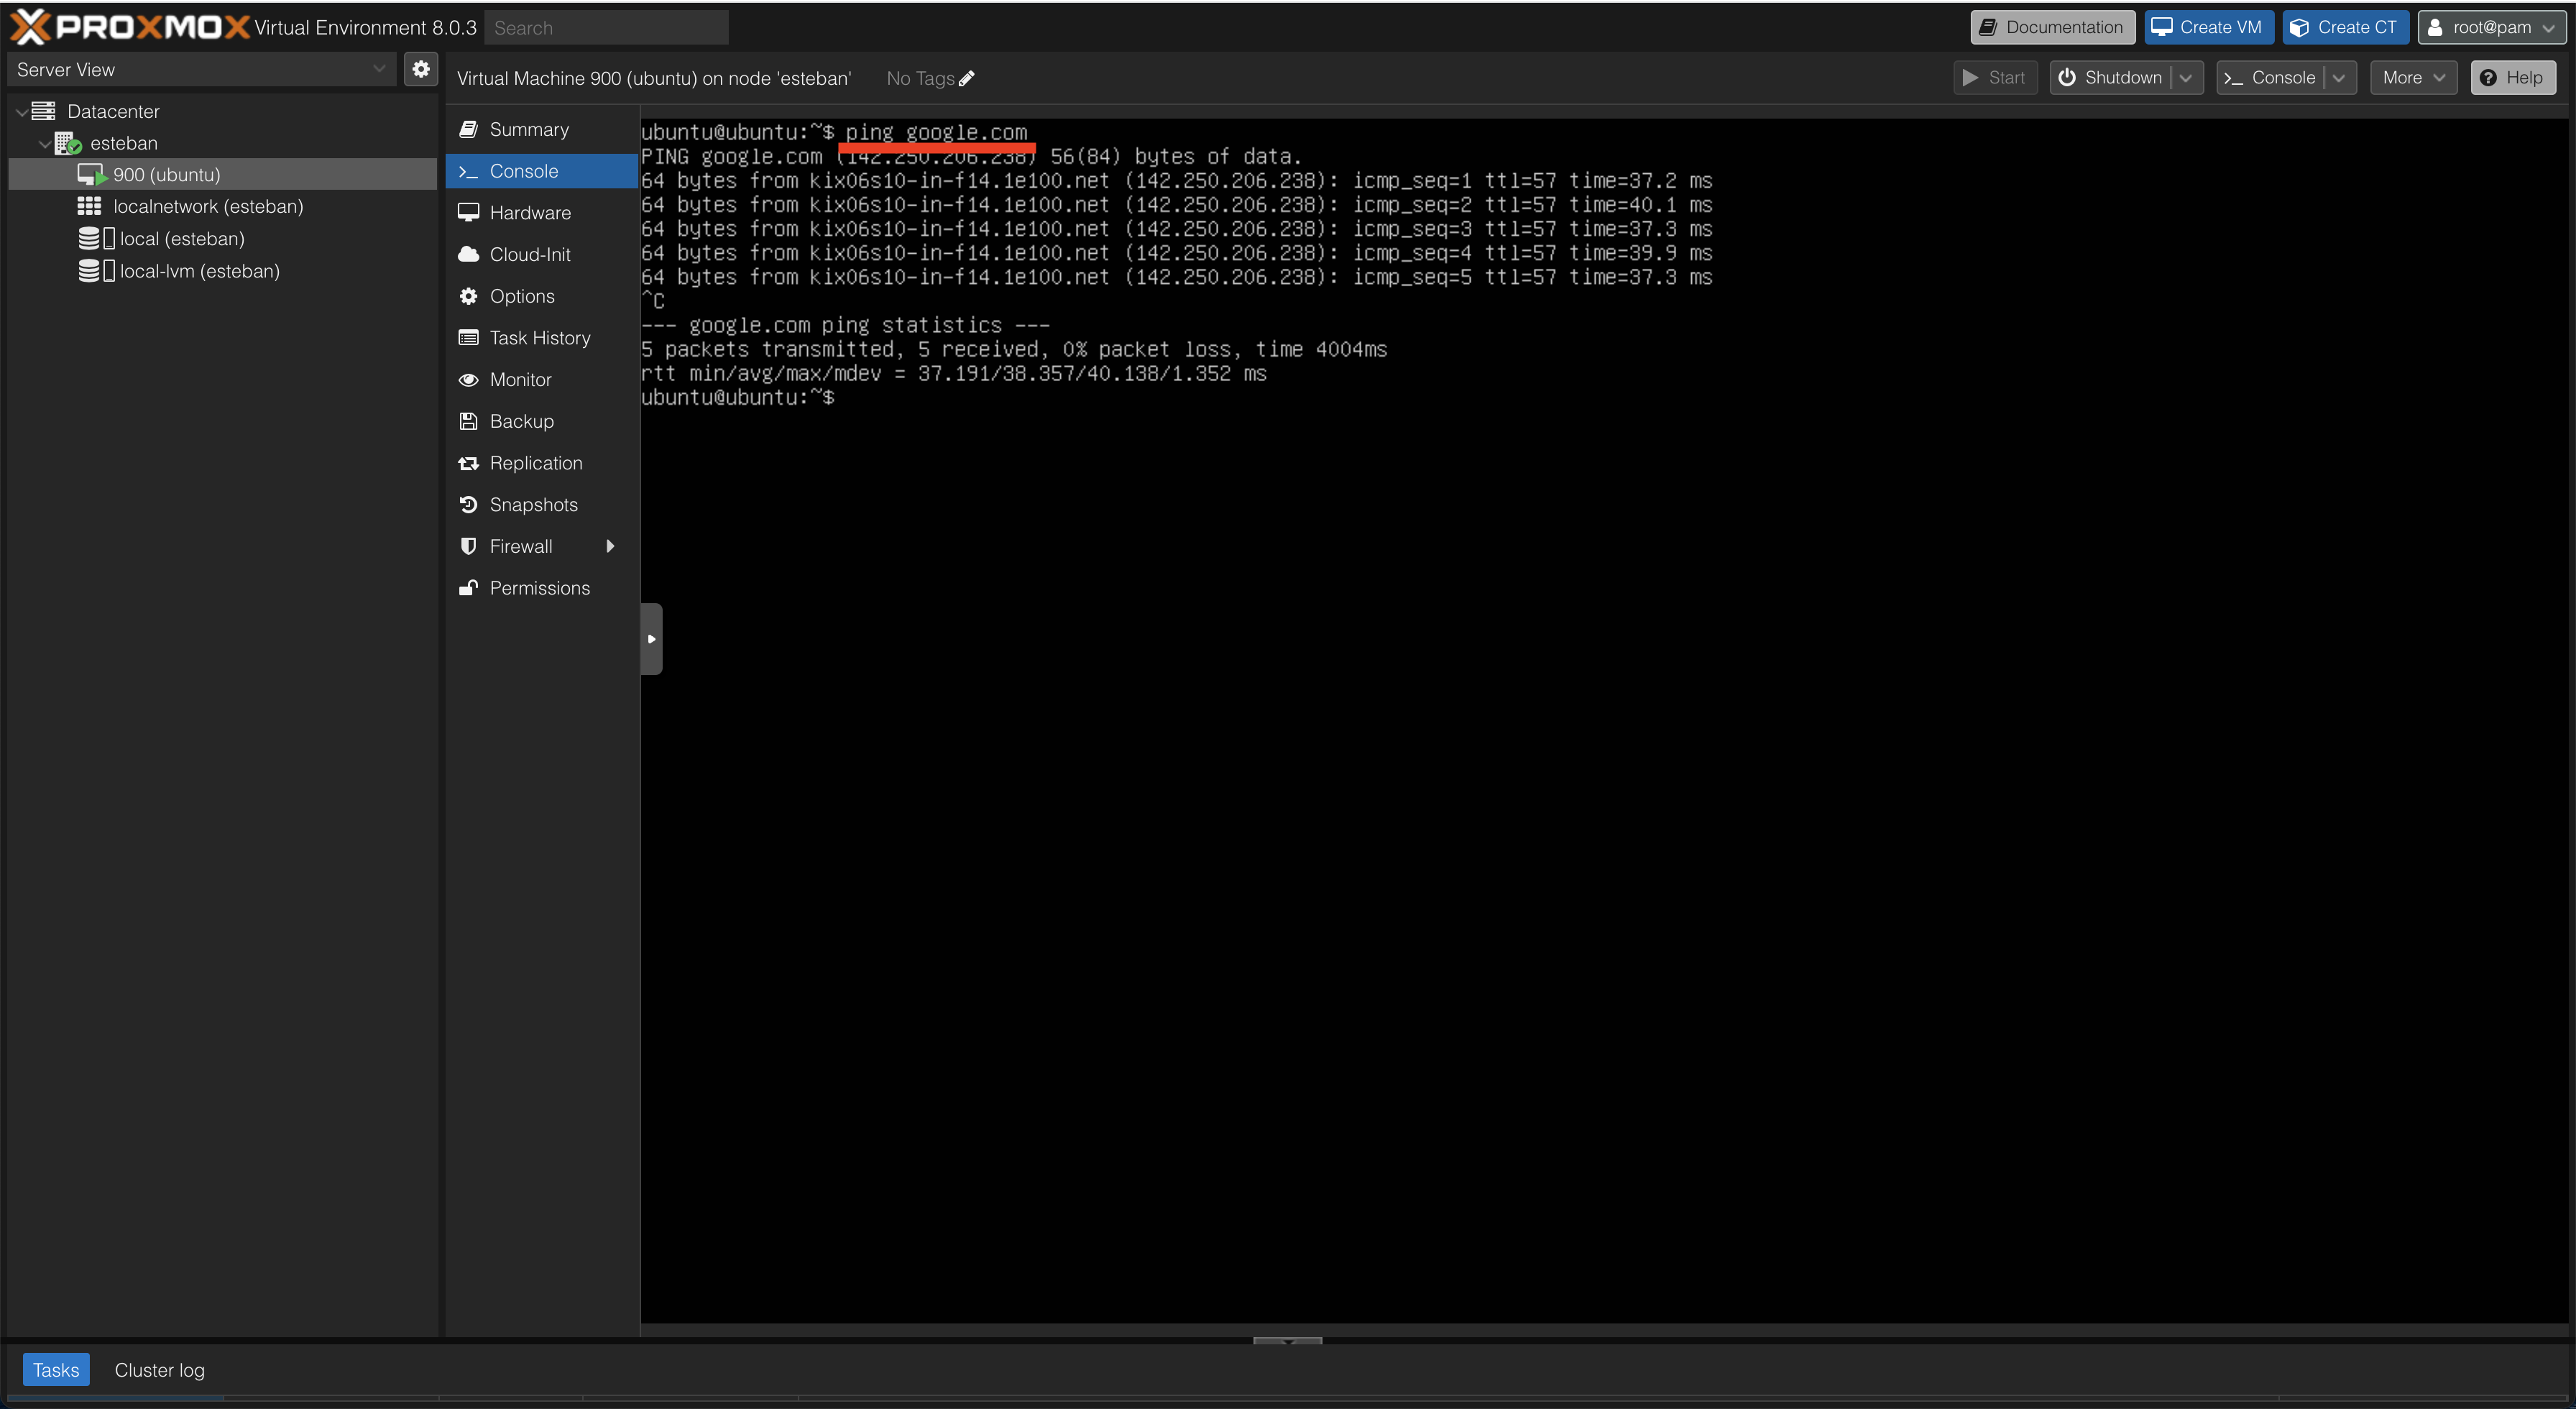This screenshot has width=2576, height=1409.
Task: Open the Backup section
Action: pos(541,421)
